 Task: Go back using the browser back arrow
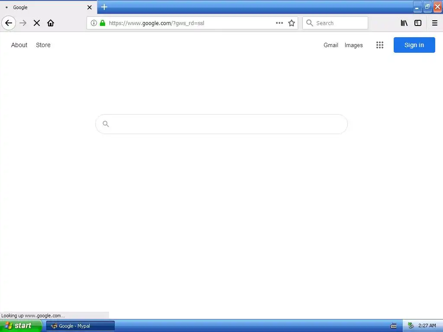pyautogui.click(x=9, y=23)
